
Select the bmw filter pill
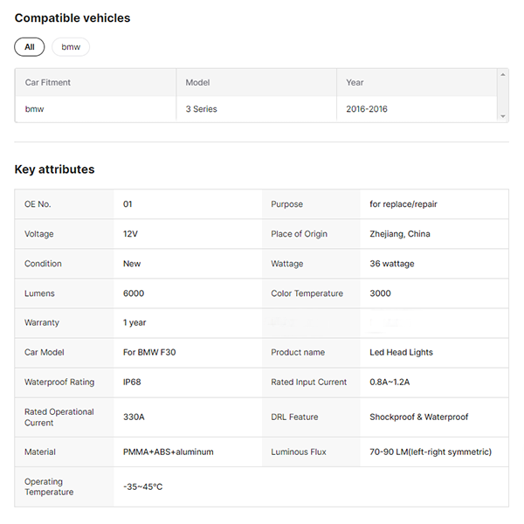click(71, 47)
